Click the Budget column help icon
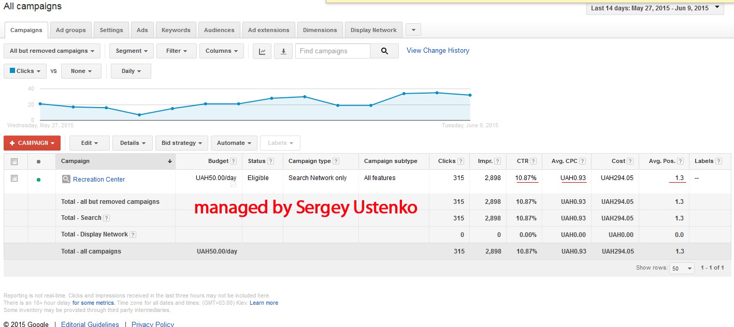The image size is (734, 327). [x=233, y=161]
